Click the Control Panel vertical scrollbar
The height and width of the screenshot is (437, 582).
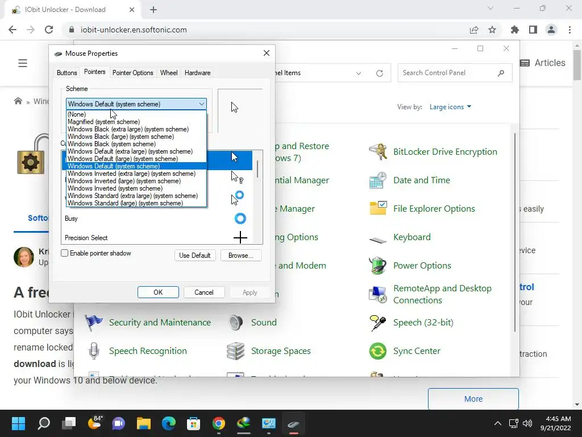tap(515, 232)
